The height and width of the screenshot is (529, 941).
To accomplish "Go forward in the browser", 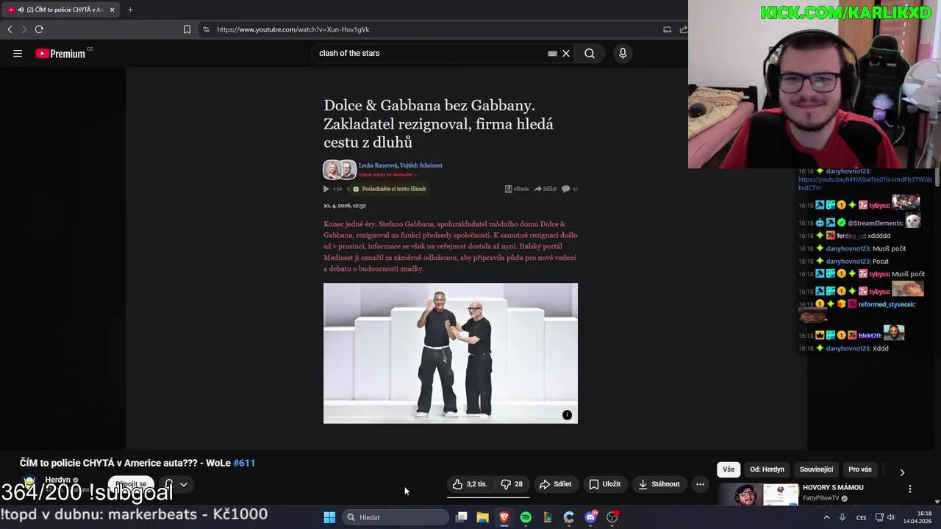I will coord(24,29).
